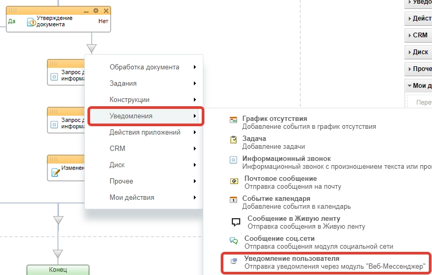432x275 pixels.
Task: Expand the Диск section in right sidebar
Action: click(x=419, y=52)
